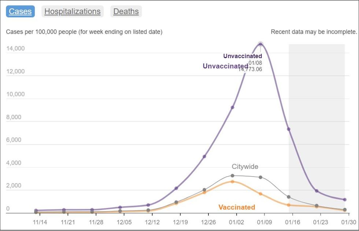This screenshot has width=359, height=231.
Task: Select the active Cases tab
Action: [20, 11]
